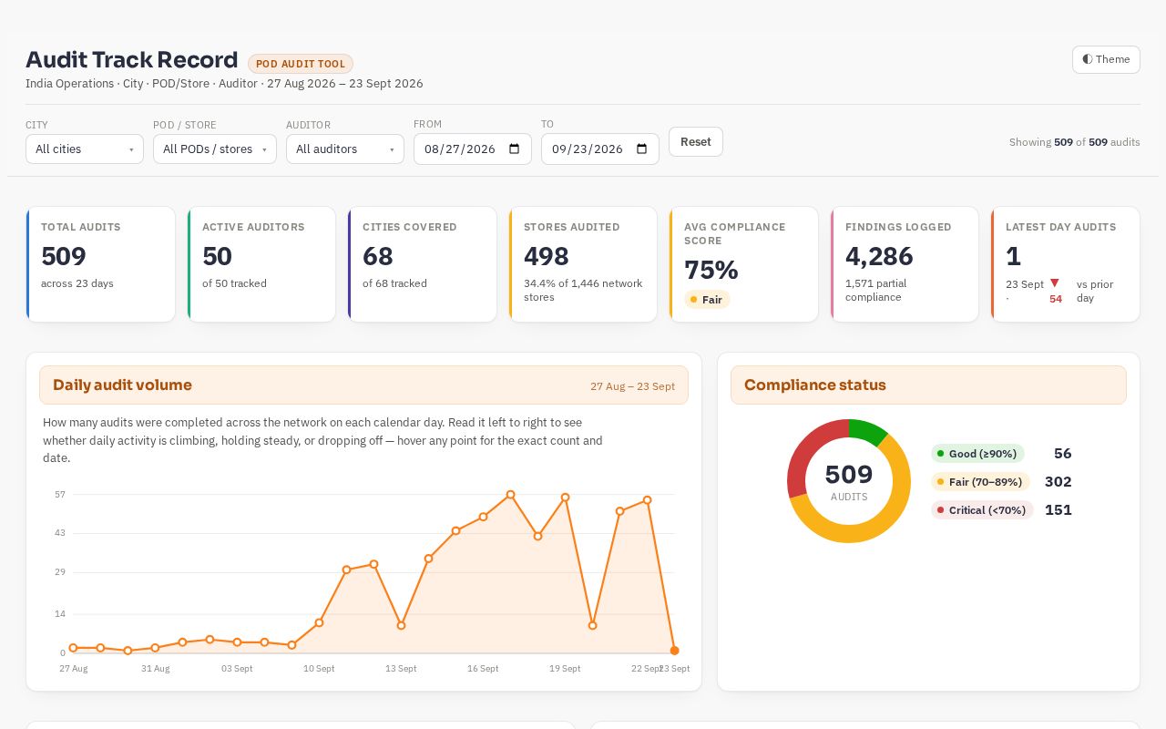The image size is (1166, 729).
Task: Click the '27 Aug – 23 Sept' chart range label
Action: click(632, 386)
